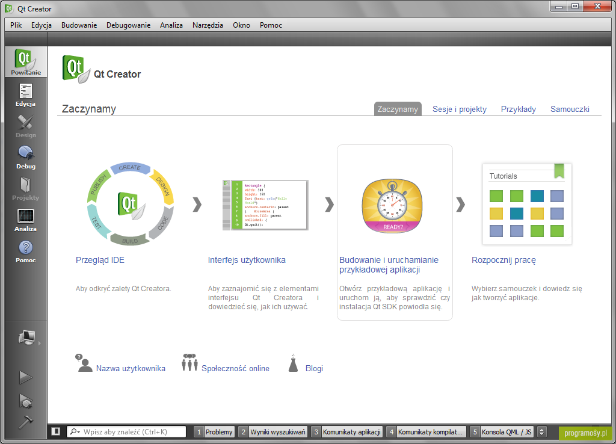Open the Edycja menu
The width and height of the screenshot is (616, 444).
point(42,25)
